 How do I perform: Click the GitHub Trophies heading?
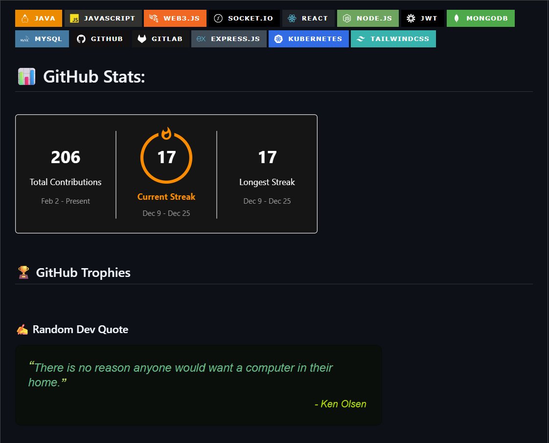pos(83,273)
